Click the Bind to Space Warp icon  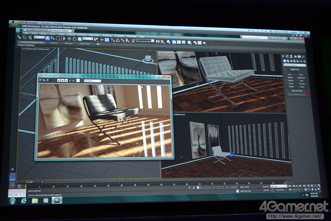[30, 38]
